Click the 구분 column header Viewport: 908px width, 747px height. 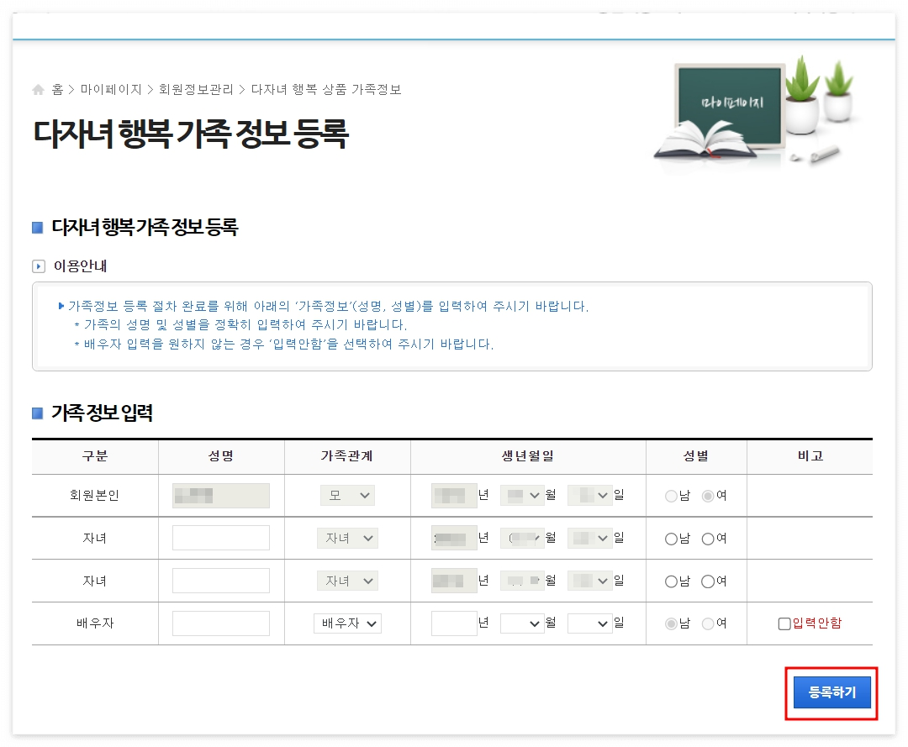coord(95,456)
